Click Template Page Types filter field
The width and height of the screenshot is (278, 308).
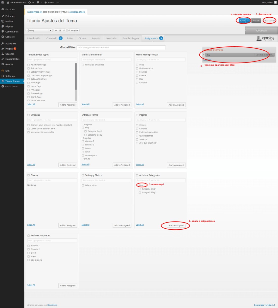coord(52,60)
